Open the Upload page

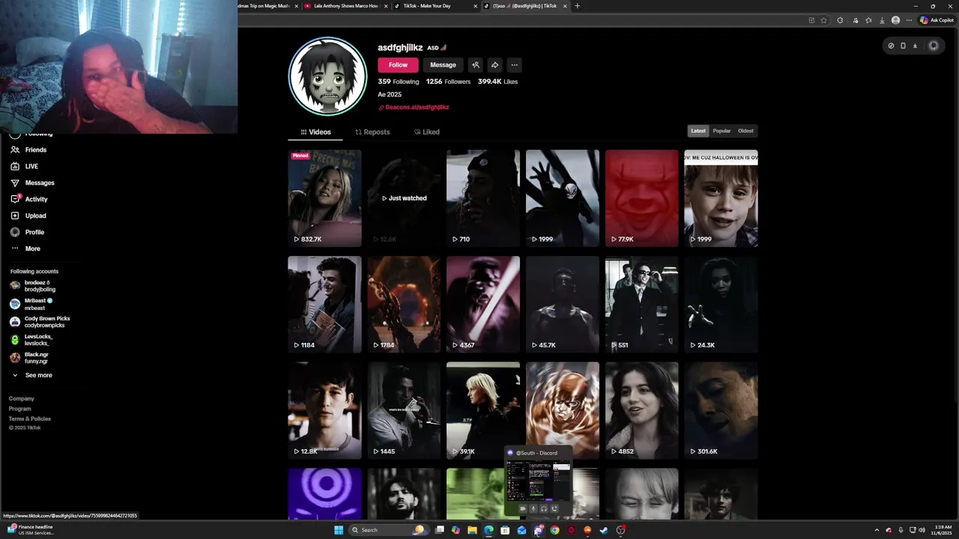tap(28, 216)
